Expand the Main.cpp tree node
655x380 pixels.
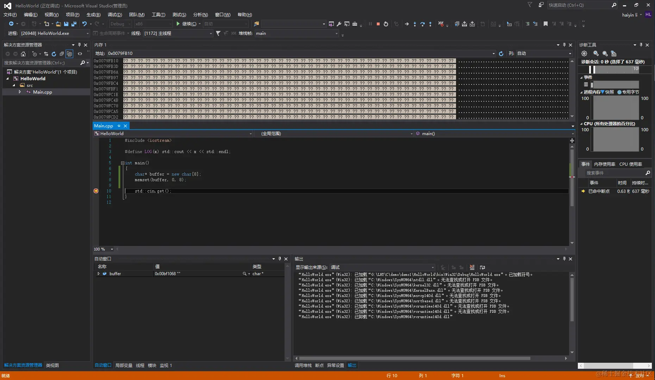(x=20, y=92)
